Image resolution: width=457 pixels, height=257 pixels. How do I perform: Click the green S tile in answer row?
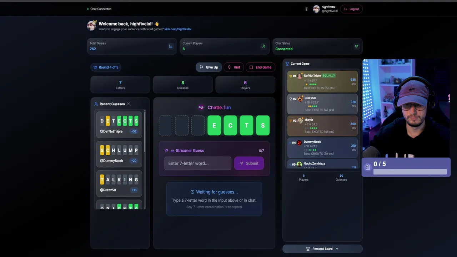click(x=263, y=125)
